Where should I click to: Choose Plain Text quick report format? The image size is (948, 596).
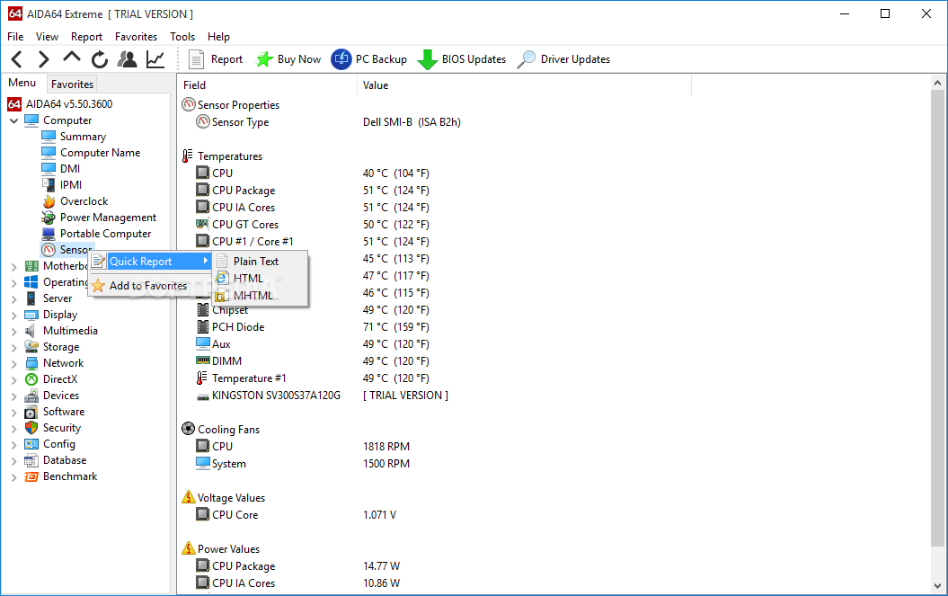[260, 262]
